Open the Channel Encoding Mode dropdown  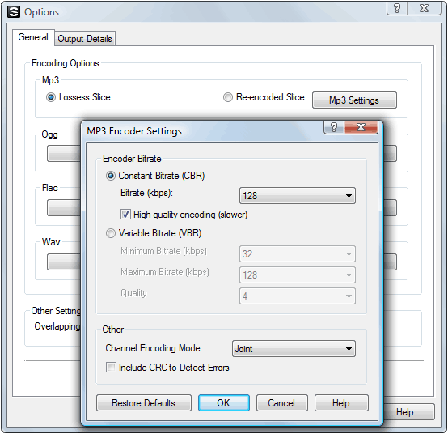[x=294, y=348]
